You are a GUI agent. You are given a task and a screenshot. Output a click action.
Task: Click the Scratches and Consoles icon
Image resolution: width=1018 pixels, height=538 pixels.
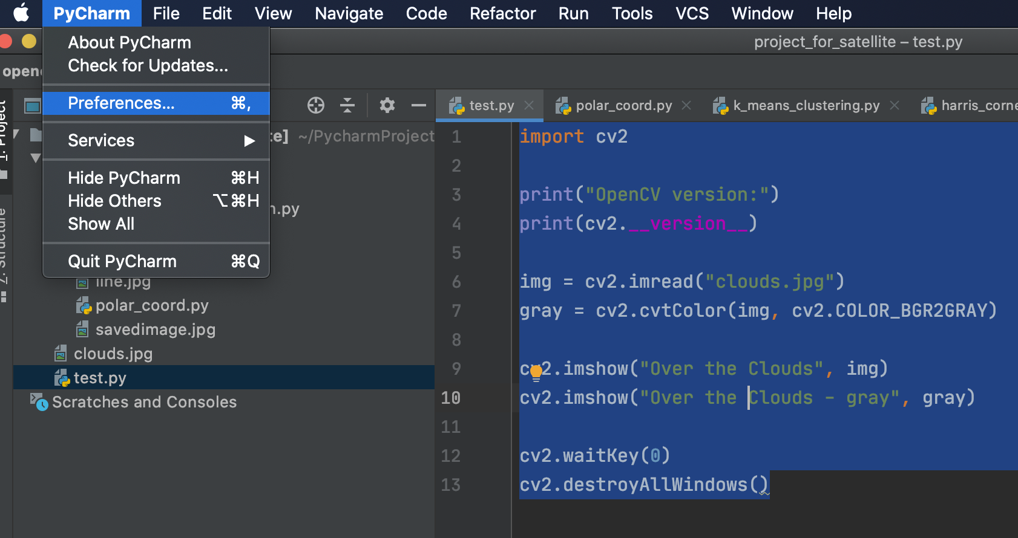(x=39, y=402)
